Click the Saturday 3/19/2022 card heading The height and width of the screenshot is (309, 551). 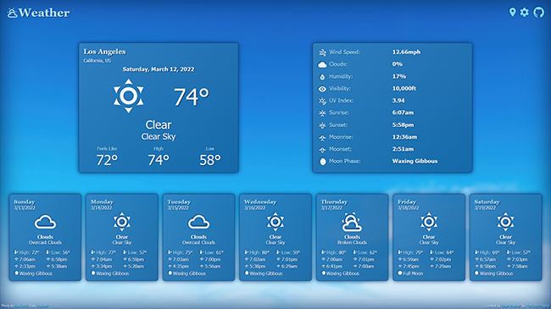click(487, 201)
